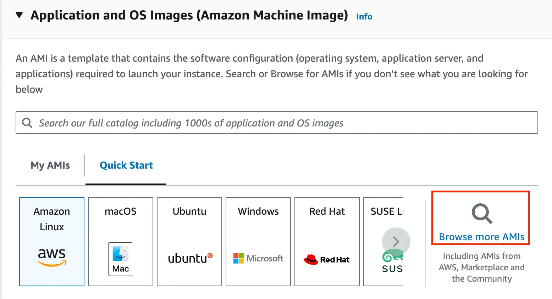Screen dimensions: 552x299
Task: Click the ubuntu logo icon
Action: pos(190,258)
